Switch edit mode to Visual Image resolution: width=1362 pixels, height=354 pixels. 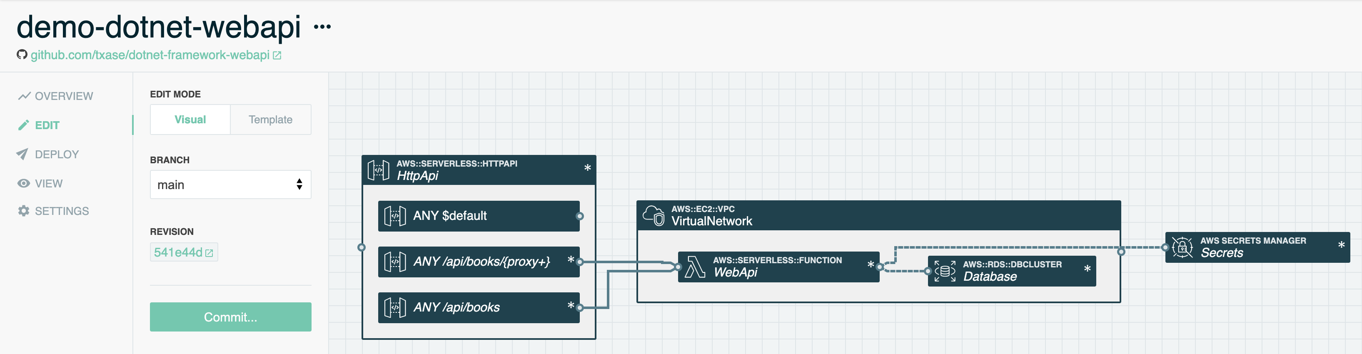click(x=190, y=120)
